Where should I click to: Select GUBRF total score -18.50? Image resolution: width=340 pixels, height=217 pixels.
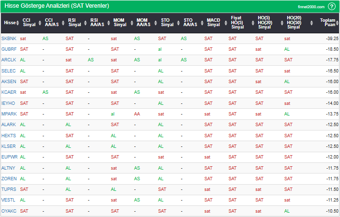pyautogui.click(x=332, y=49)
